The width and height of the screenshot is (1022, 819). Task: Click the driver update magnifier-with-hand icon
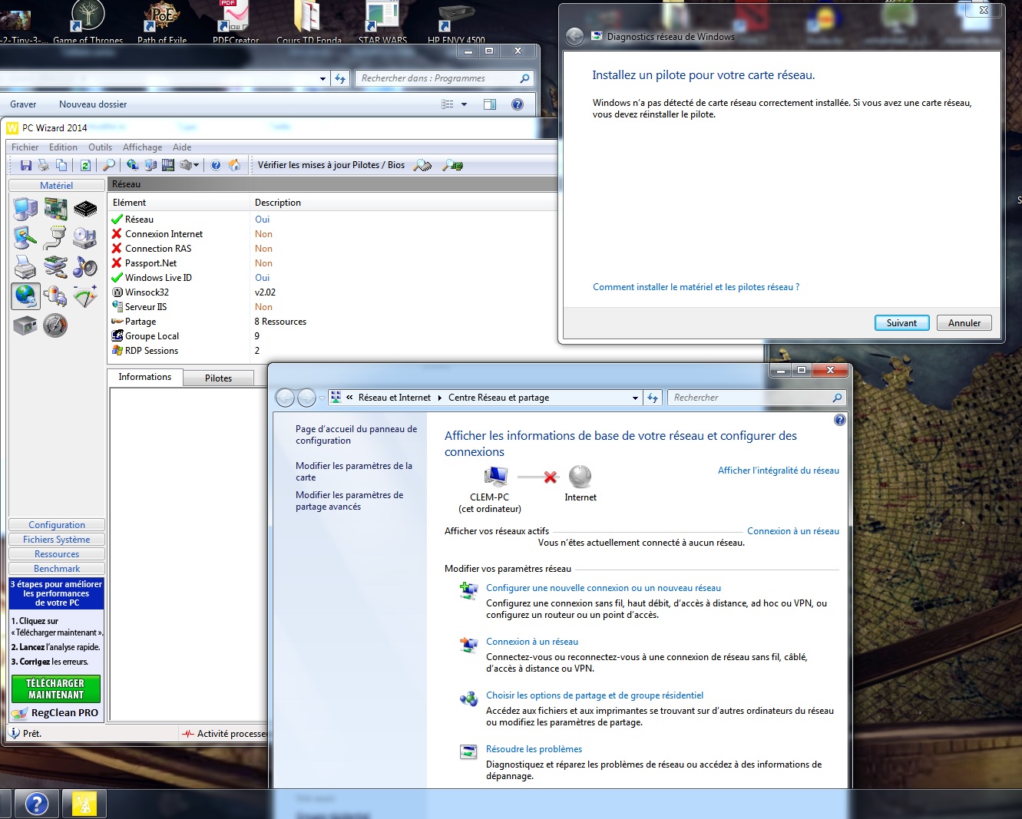[422, 165]
